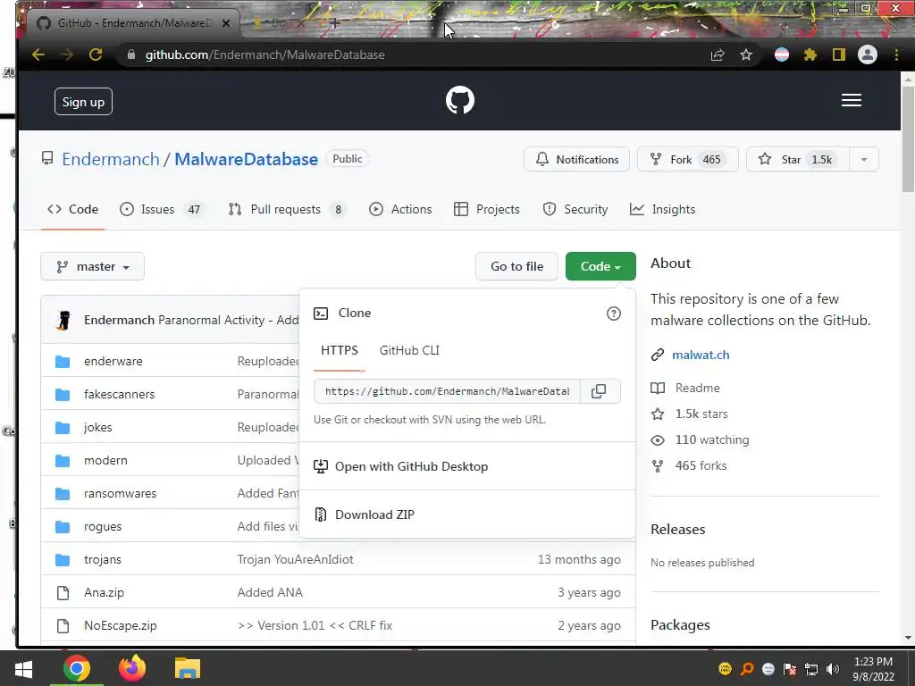Click the HTTPS clone URL field

[x=447, y=391]
